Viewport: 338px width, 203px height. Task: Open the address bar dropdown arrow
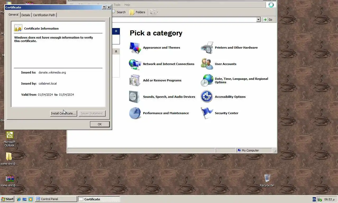pyautogui.click(x=258, y=20)
